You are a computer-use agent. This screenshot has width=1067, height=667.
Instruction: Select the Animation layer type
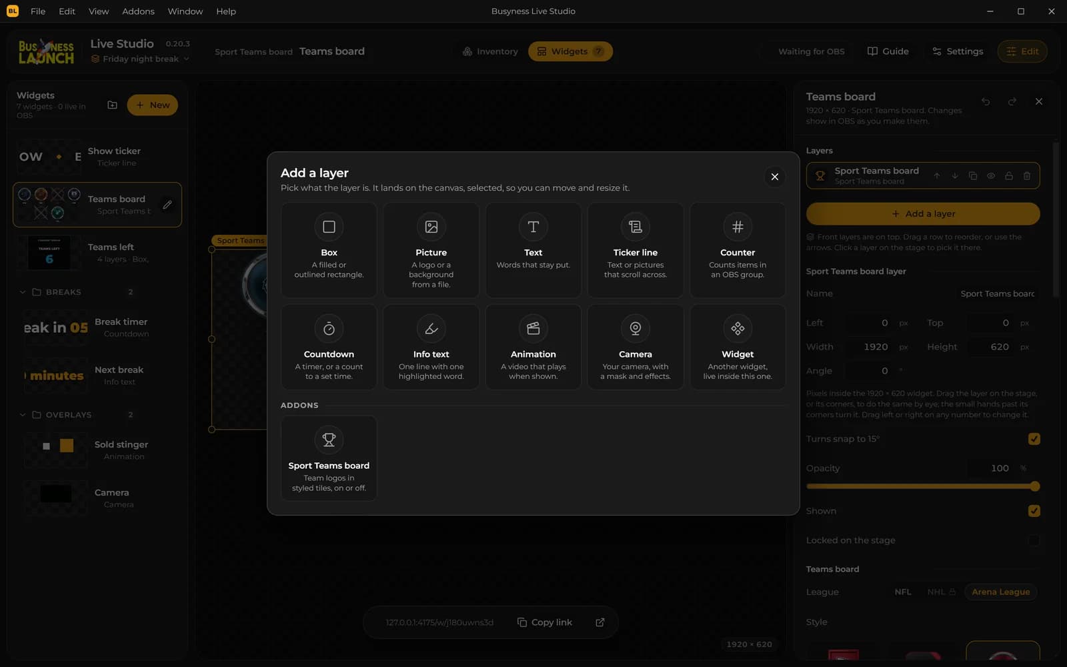(533, 347)
